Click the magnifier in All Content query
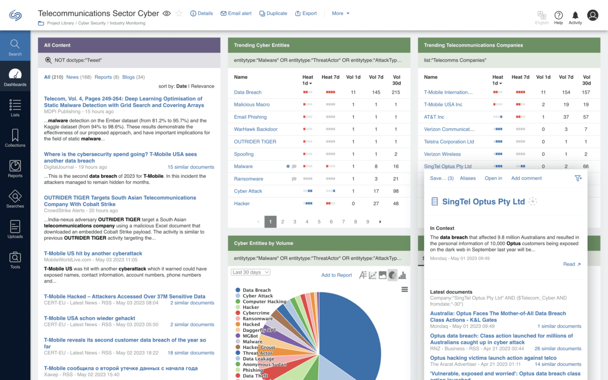 click(49, 60)
